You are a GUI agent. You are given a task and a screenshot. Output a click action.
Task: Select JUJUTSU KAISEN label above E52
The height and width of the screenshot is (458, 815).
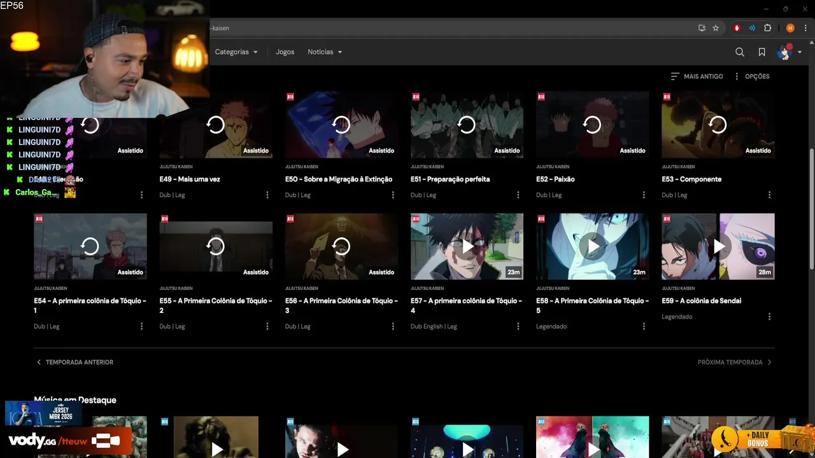click(x=553, y=167)
